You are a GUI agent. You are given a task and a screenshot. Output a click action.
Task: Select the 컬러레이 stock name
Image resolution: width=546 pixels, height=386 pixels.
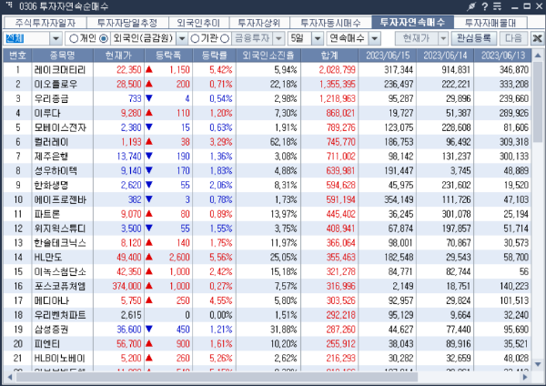click(x=51, y=142)
